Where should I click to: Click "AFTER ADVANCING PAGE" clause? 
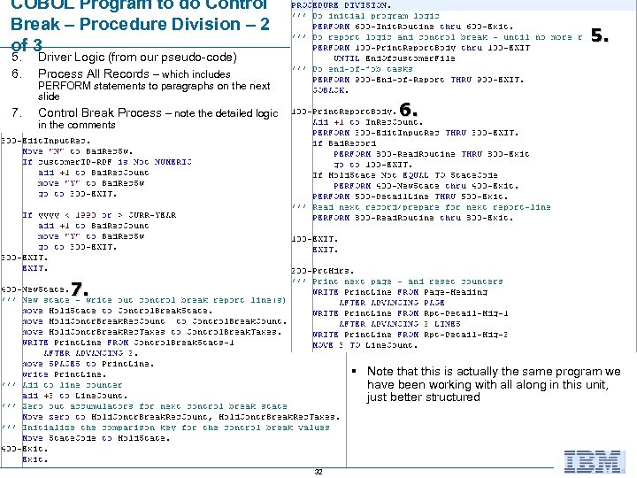point(392,303)
